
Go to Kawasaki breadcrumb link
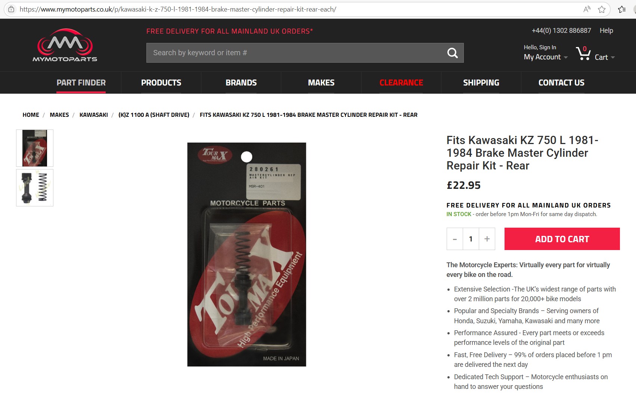(93, 115)
